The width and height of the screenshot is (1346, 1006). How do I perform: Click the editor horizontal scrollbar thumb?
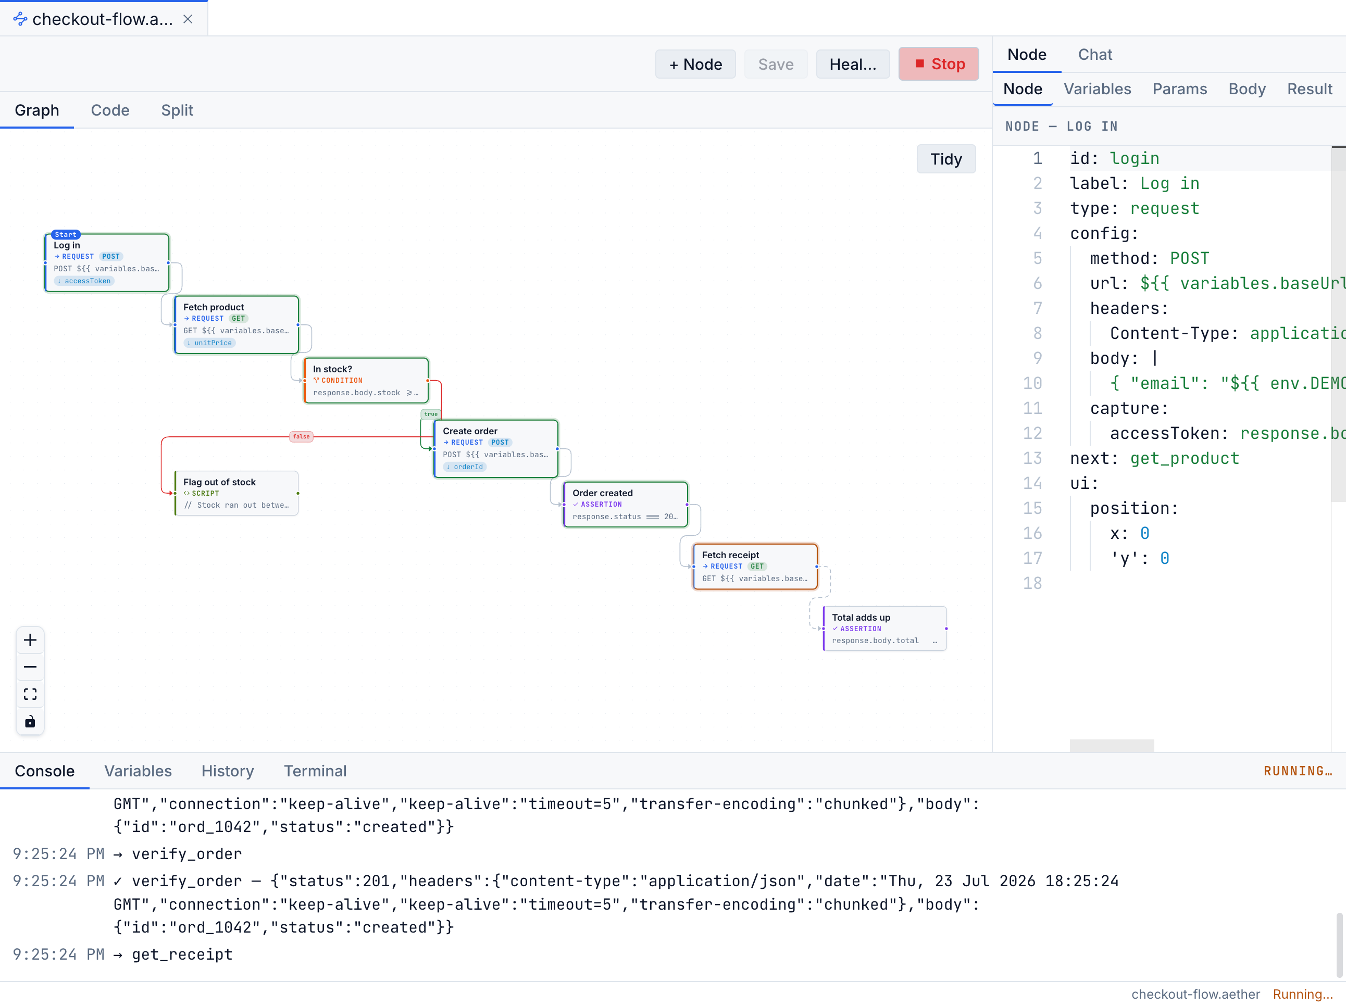[x=1112, y=746]
